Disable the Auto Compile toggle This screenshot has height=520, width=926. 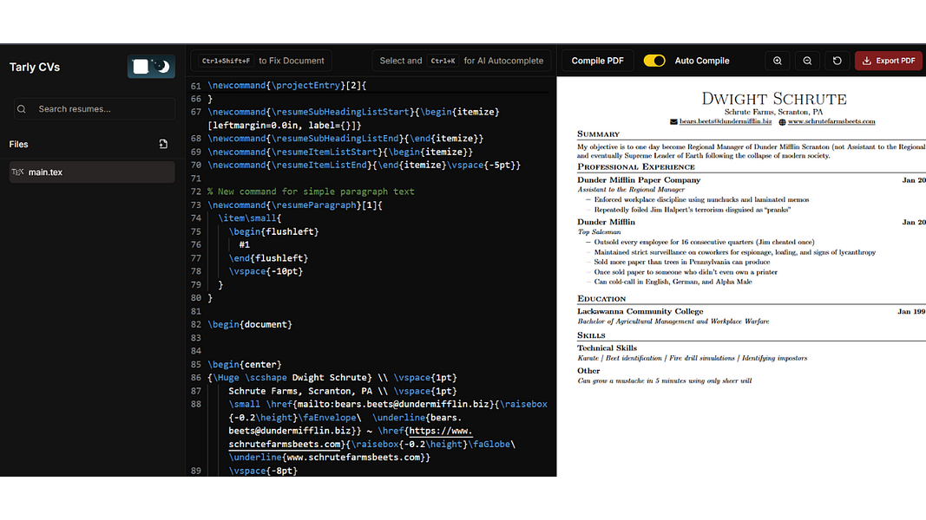pos(654,61)
